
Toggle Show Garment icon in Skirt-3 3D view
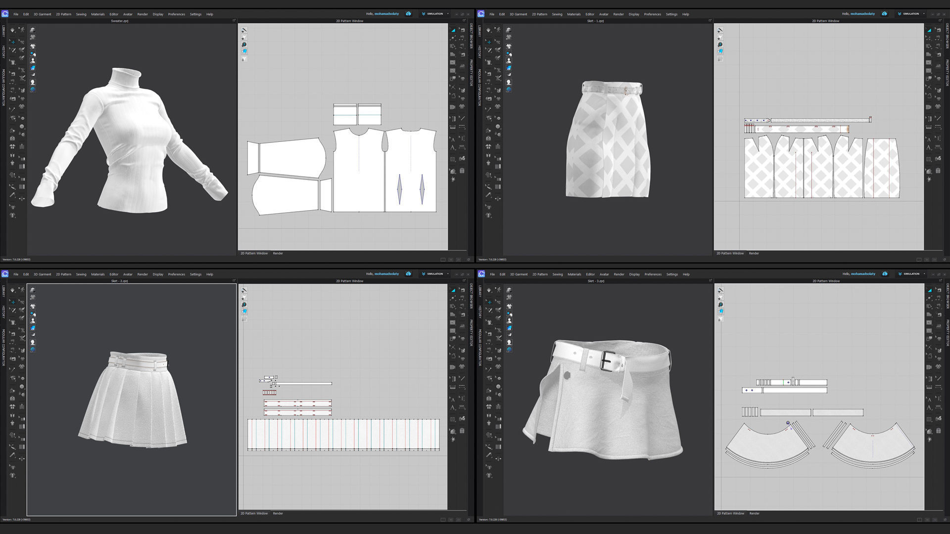click(509, 306)
